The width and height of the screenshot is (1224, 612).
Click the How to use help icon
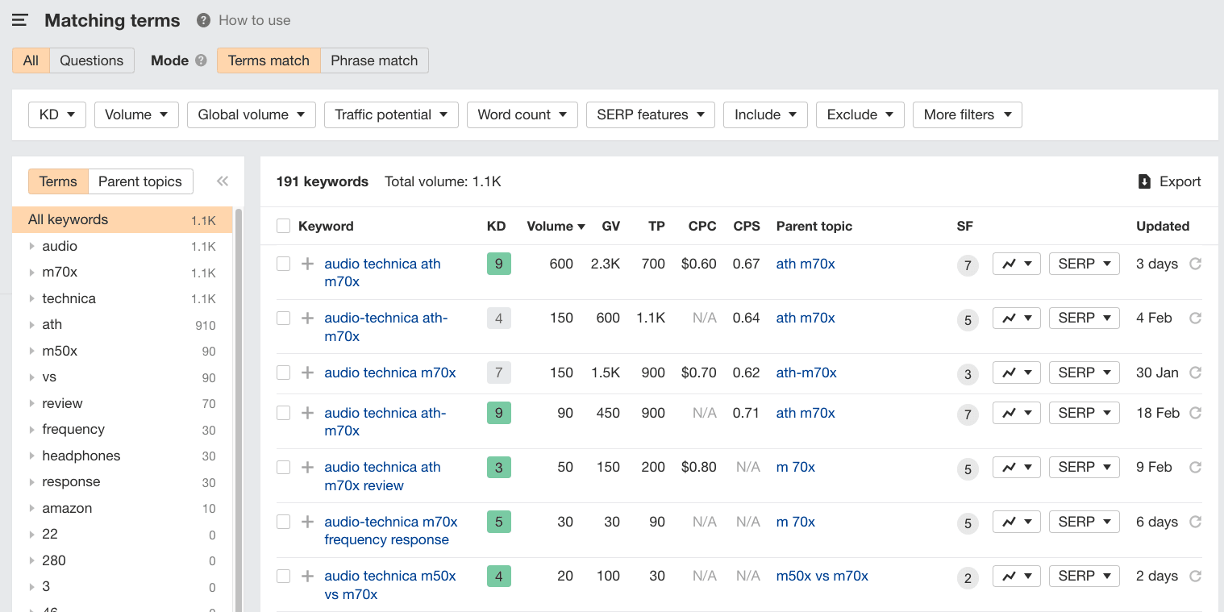pos(204,20)
